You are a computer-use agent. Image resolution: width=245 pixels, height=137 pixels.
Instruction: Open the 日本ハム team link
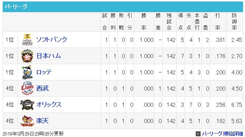coord(49,56)
